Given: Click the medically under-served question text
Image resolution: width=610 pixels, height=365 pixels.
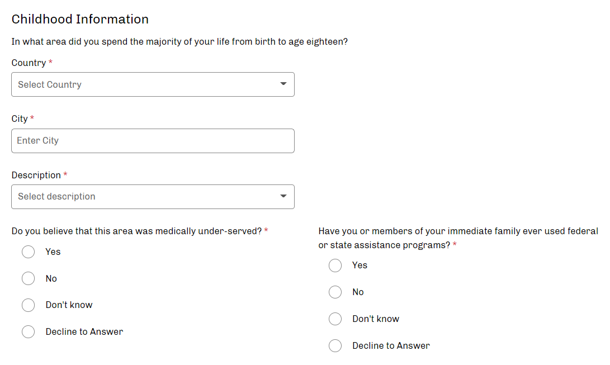Looking at the screenshot, I should click(x=136, y=231).
